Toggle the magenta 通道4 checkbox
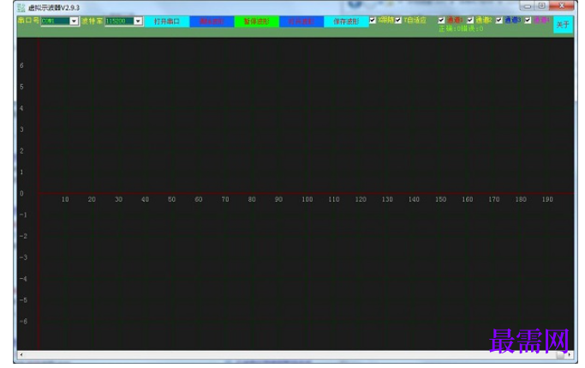585x368 pixels. (528, 21)
